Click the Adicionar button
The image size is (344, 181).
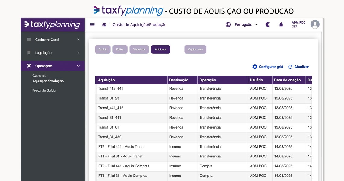coord(160,49)
